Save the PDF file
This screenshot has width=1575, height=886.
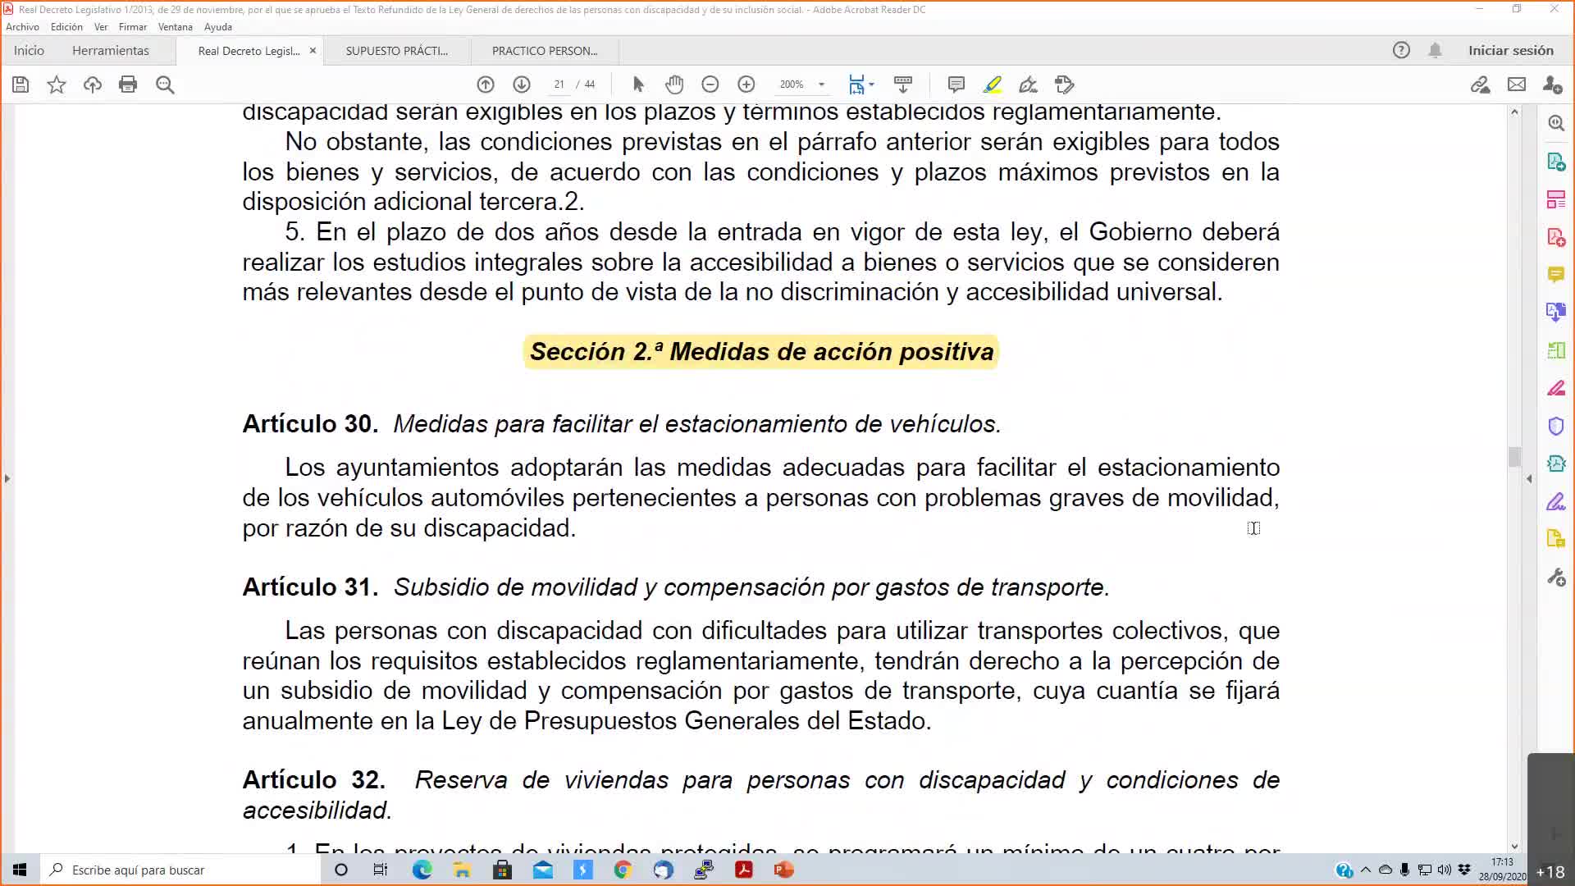[21, 84]
